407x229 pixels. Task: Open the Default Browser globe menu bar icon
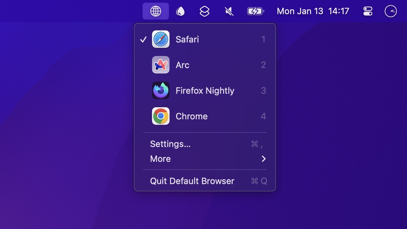click(156, 11)
